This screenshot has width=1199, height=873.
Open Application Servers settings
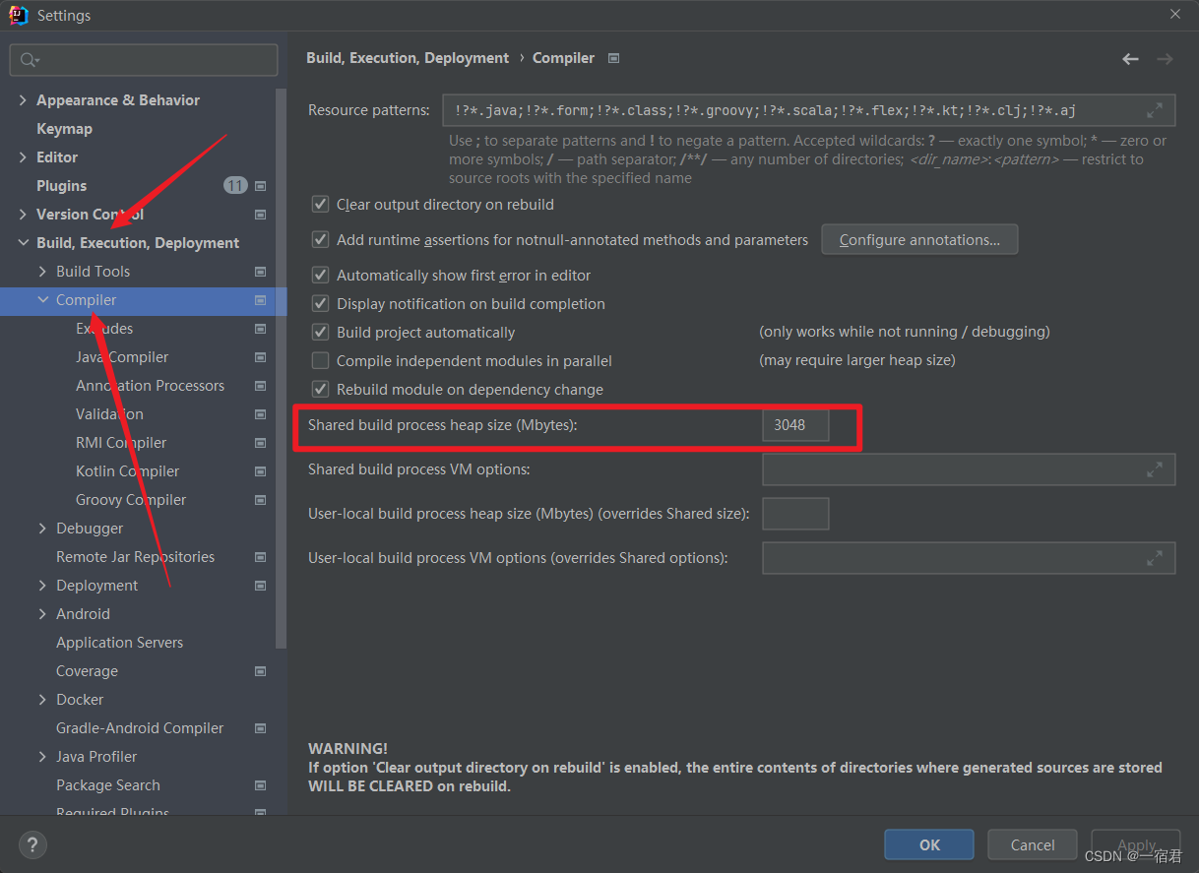[119, 643]
